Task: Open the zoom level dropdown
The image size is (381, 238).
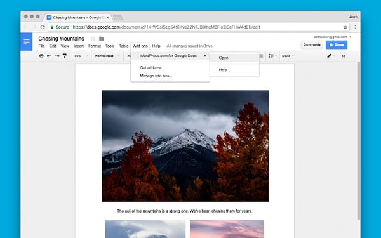Action: (81, 56)
